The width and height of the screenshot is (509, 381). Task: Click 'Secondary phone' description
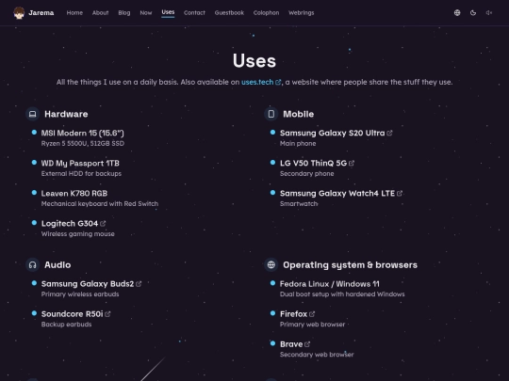pyautogui.click(x=307, y=174)
